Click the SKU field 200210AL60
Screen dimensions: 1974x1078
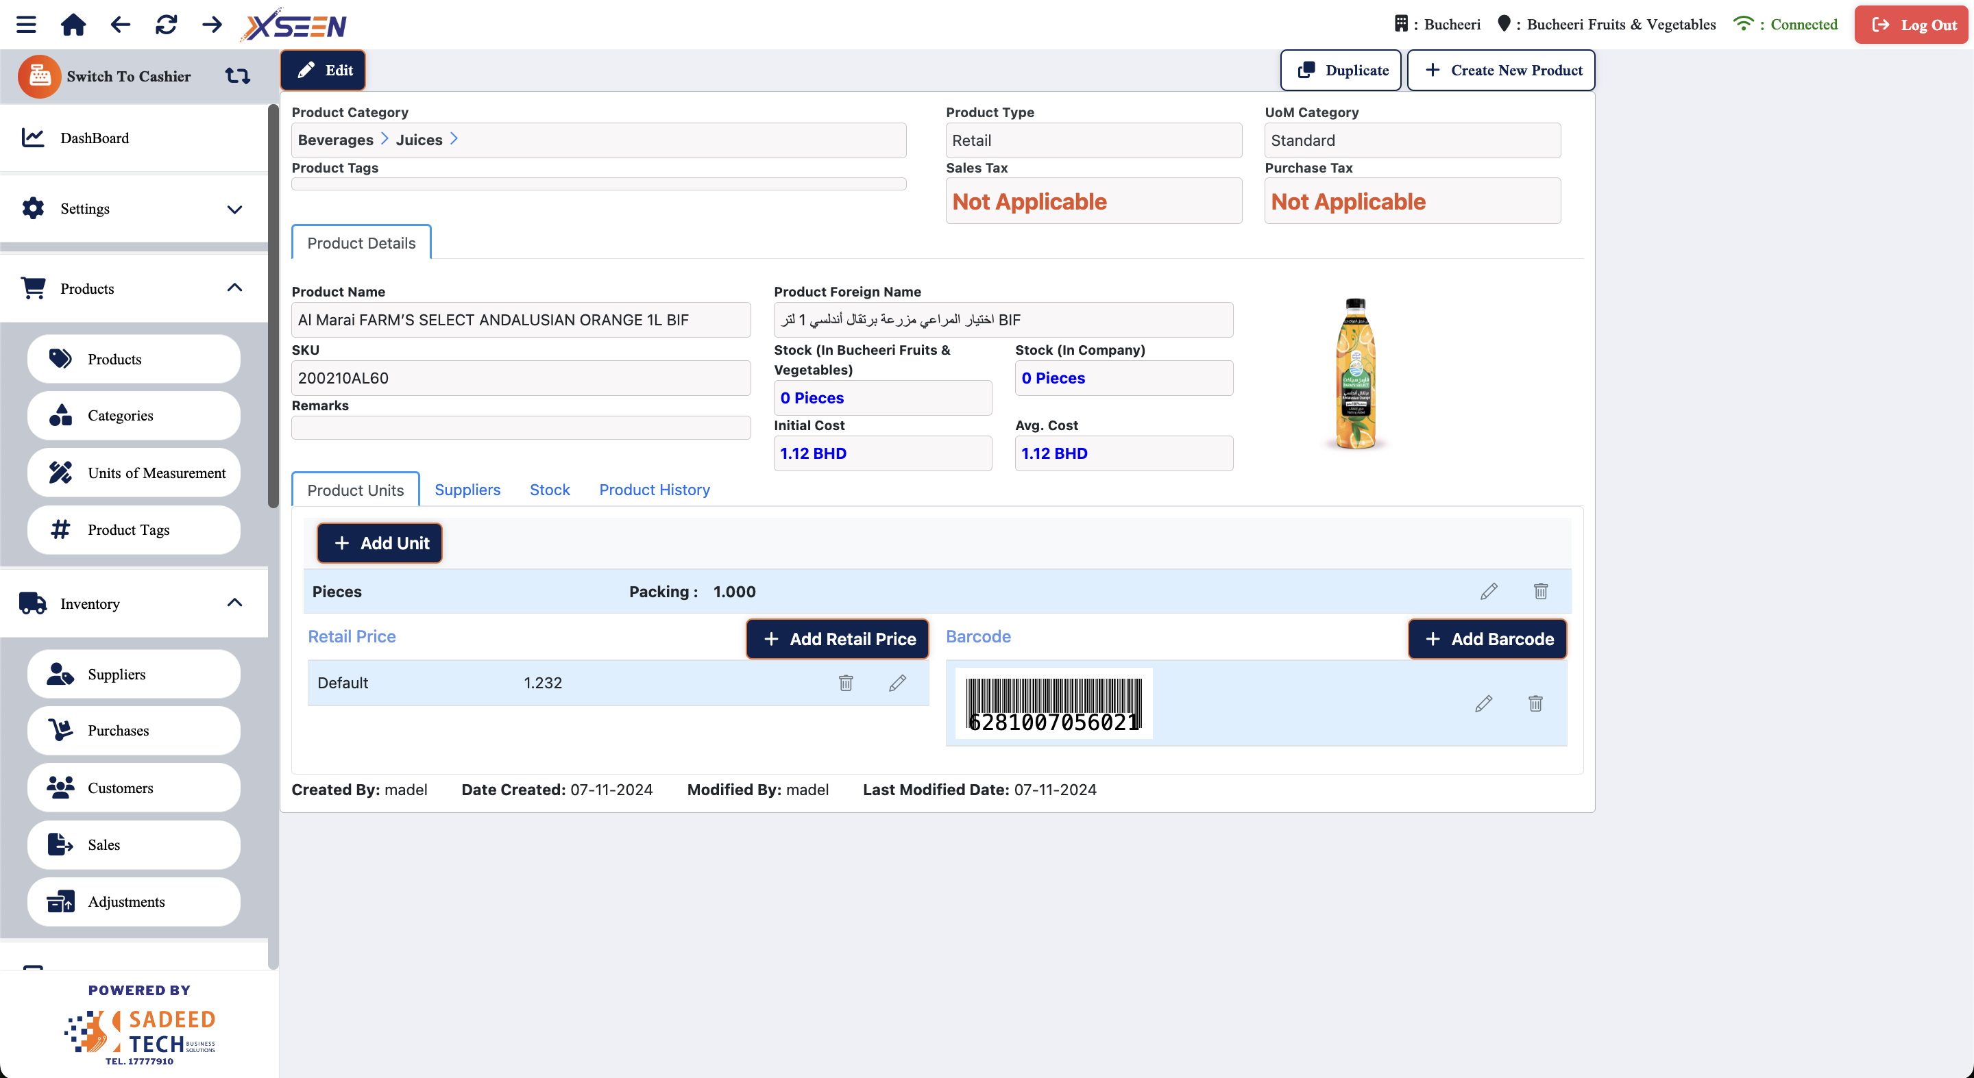click(521, 378)
